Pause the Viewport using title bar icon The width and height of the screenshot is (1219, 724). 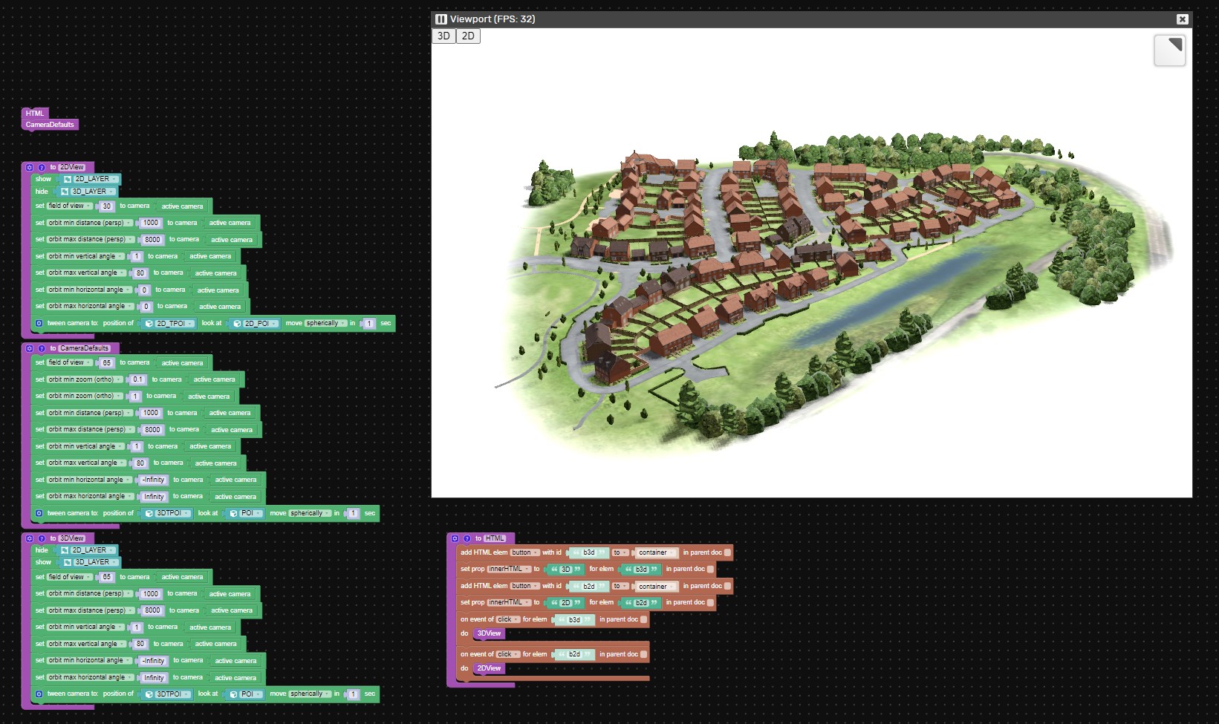pyautogui.click(x=441, y=19)
